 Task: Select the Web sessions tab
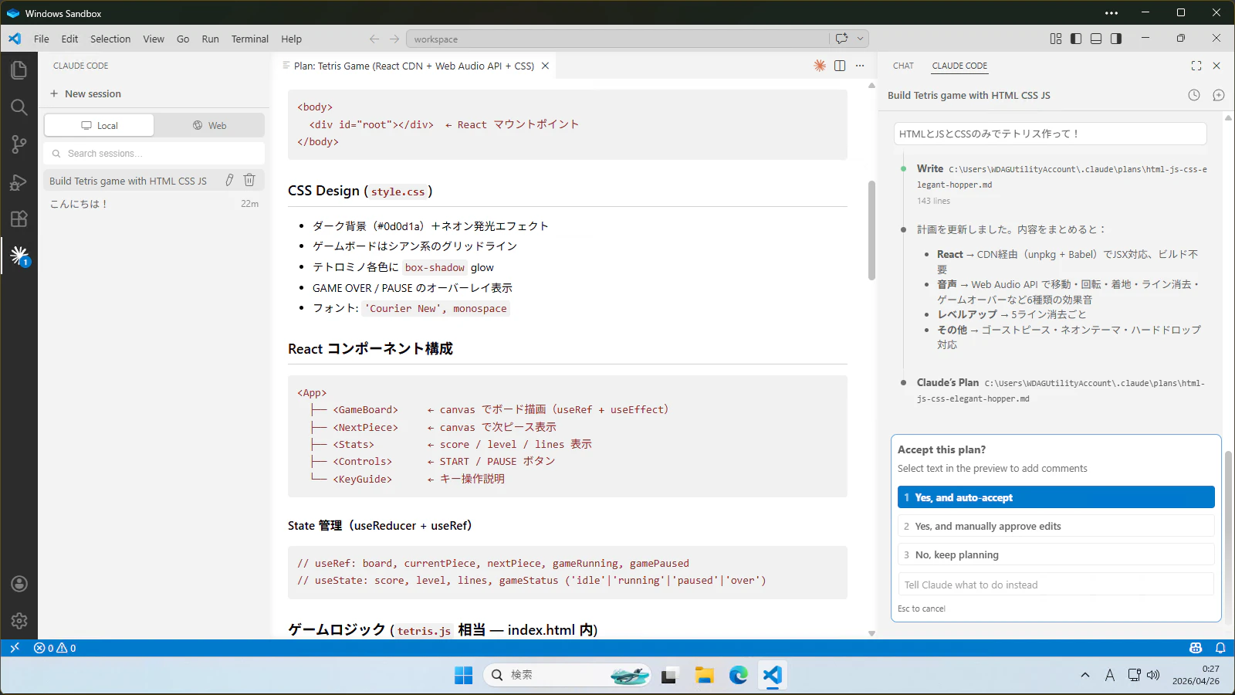(x=209, y=125)
